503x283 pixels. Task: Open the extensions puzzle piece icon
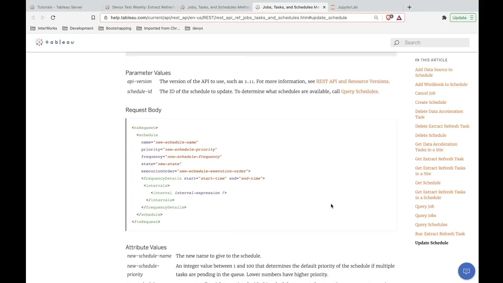(444, 18)
